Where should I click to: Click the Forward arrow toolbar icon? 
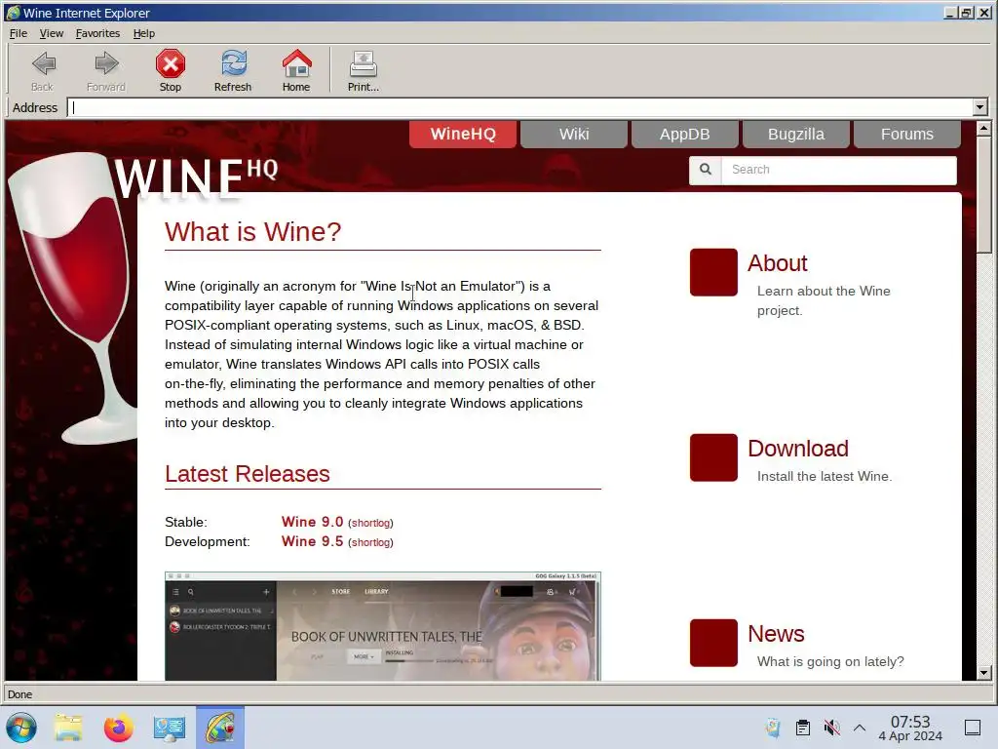105,63
